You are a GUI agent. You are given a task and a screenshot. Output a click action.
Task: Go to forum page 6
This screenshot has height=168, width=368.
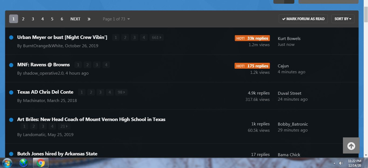pos(62,19)
